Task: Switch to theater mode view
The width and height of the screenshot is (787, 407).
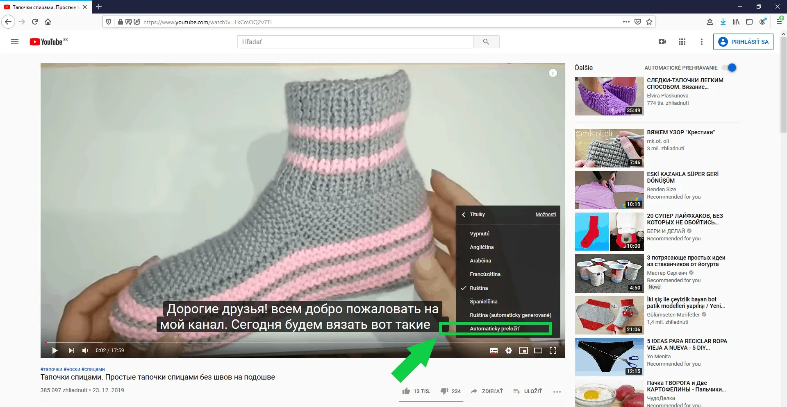Action: click(x=538, y=350)
